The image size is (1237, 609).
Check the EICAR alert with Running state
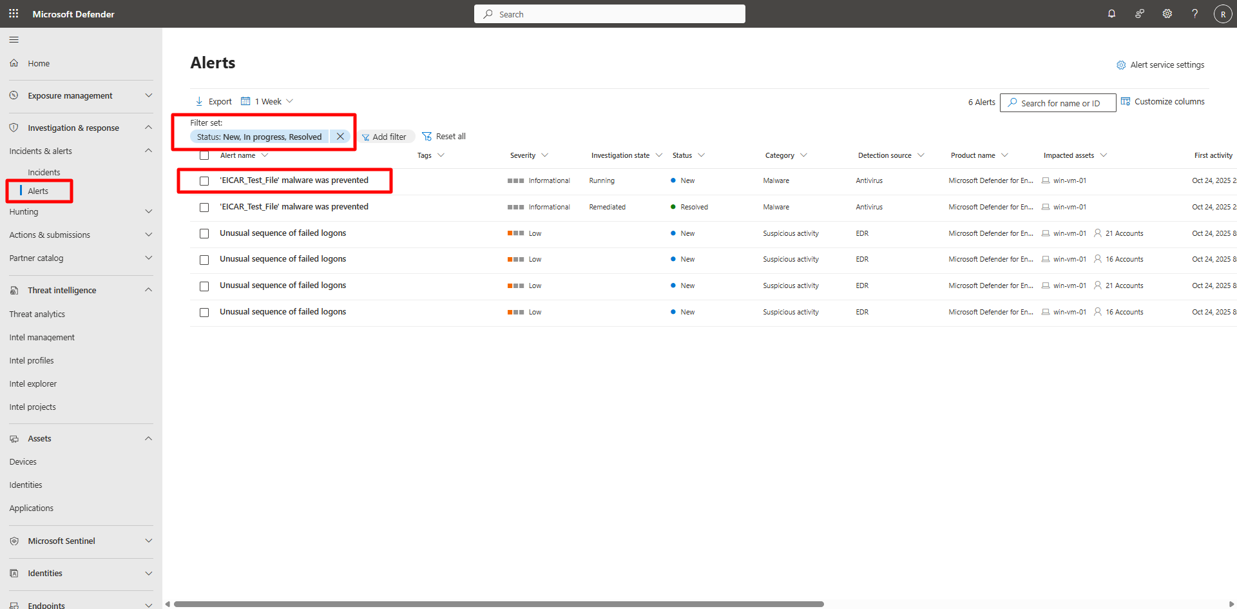[204, 181]
